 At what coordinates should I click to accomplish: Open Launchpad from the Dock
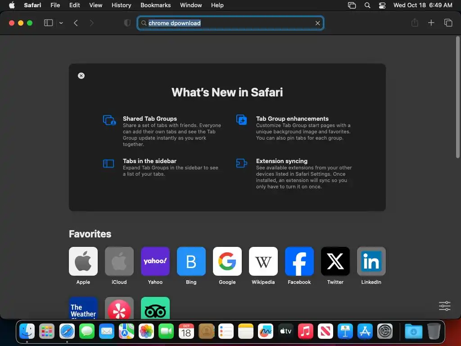47,331
